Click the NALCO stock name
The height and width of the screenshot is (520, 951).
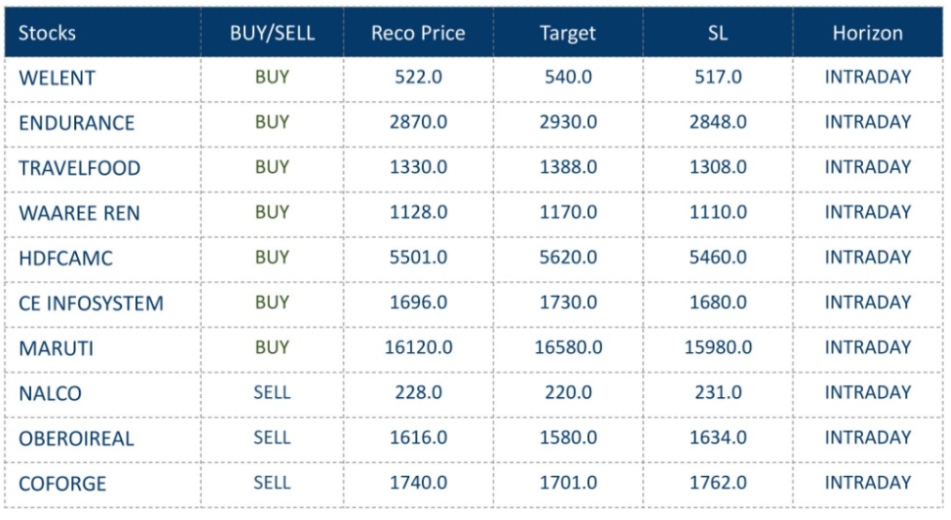point(50,393)
